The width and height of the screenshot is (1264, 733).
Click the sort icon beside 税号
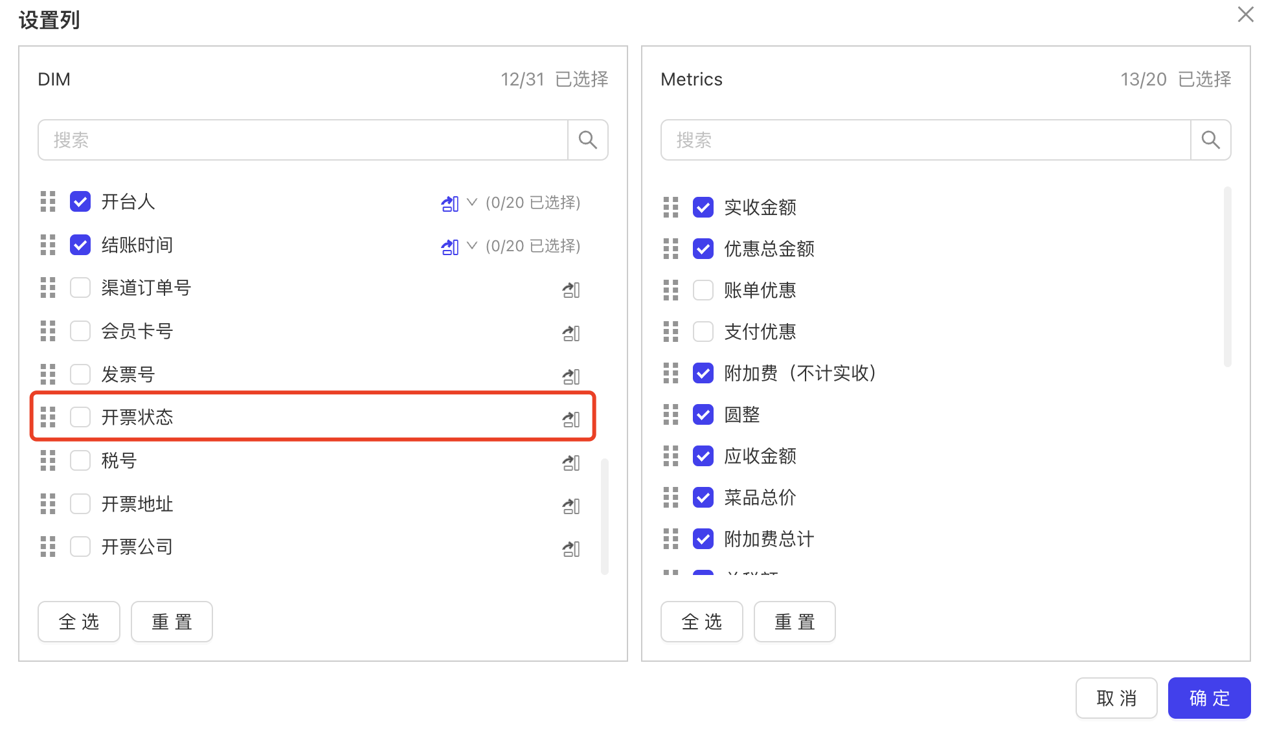point(571,462)
